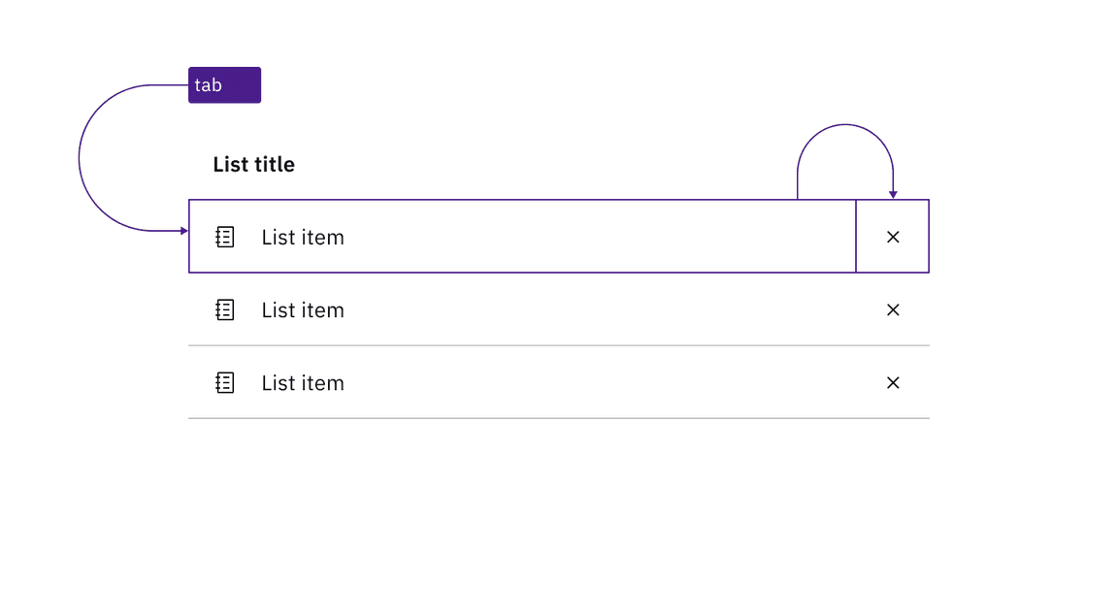Select the first List item text label

302,236
